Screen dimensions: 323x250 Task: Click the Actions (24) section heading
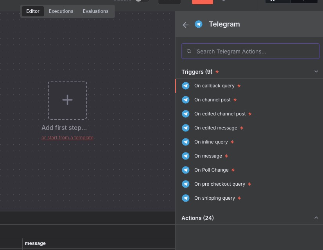pyautogui.click(x=197, y=218)
